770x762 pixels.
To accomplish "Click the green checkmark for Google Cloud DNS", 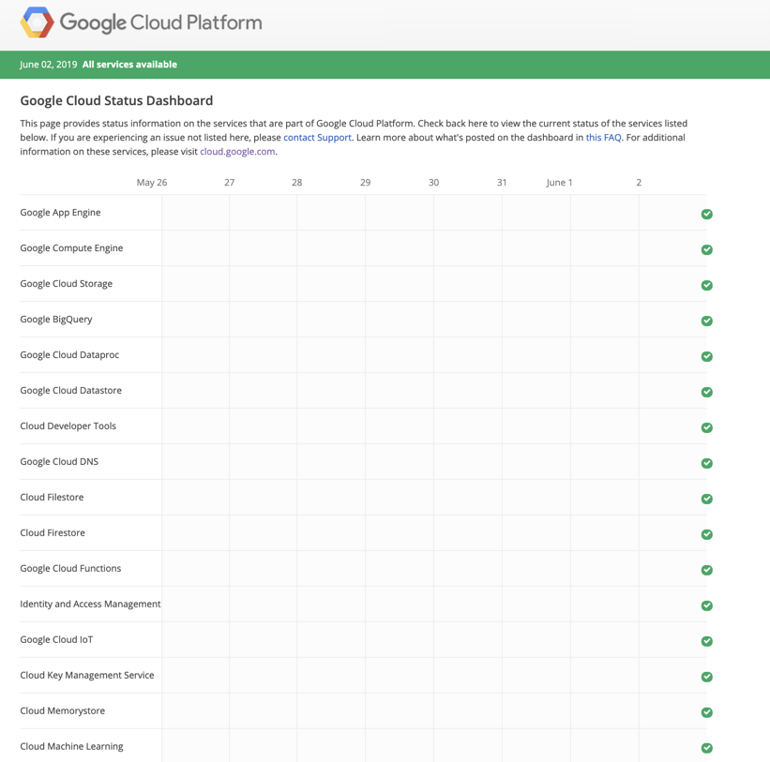I will click(x=706, y=463).
